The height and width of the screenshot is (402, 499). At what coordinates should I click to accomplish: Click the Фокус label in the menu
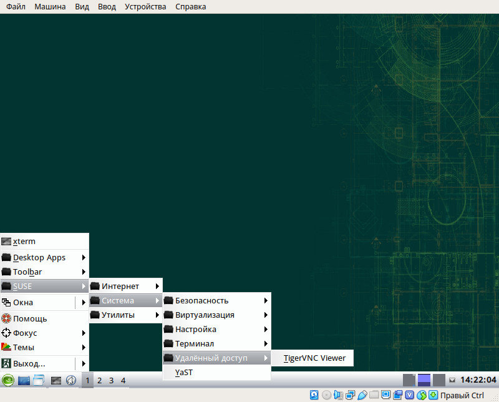click(x=25, y=333)
